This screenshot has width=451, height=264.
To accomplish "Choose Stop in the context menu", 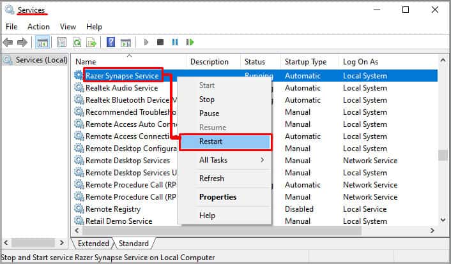I will 224,99.
